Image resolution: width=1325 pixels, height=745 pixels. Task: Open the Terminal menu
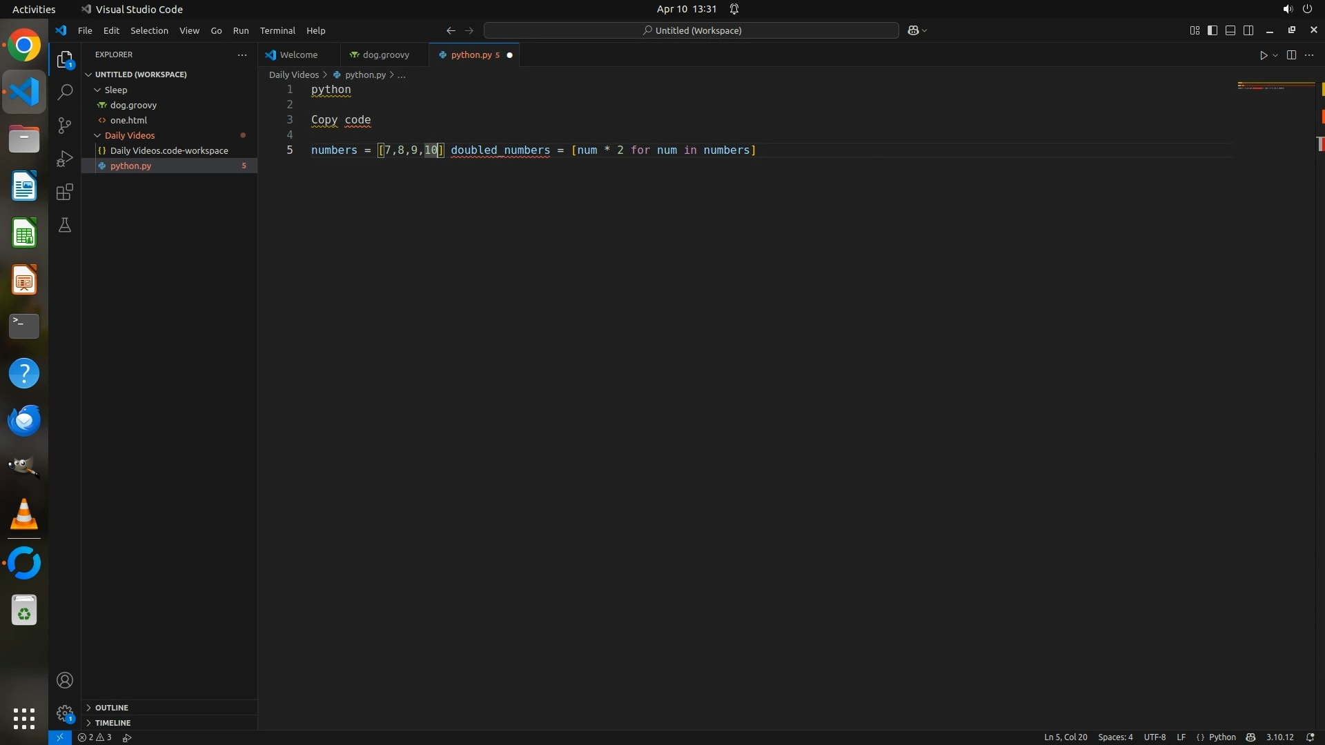[277, 30]
